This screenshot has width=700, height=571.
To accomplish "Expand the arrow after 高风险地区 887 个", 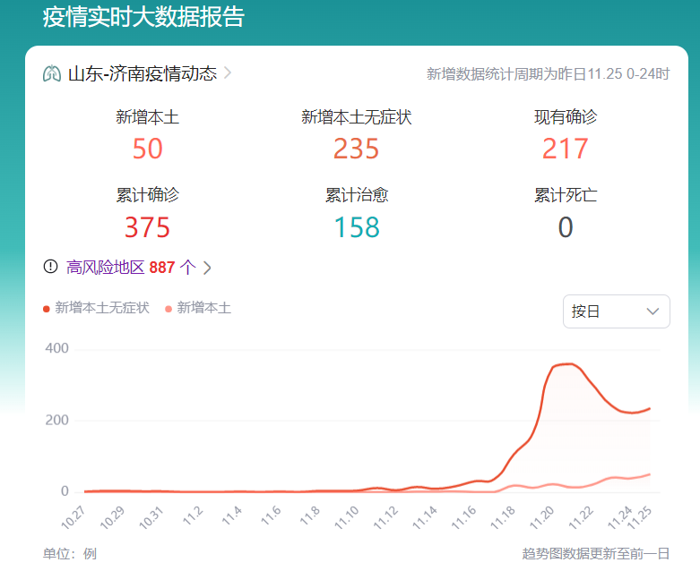I will pos(207,268).
